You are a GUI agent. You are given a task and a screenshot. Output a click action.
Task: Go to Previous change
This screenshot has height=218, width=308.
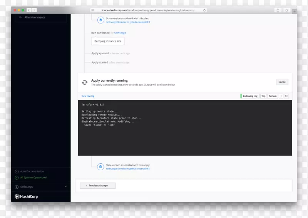(97, 186)
